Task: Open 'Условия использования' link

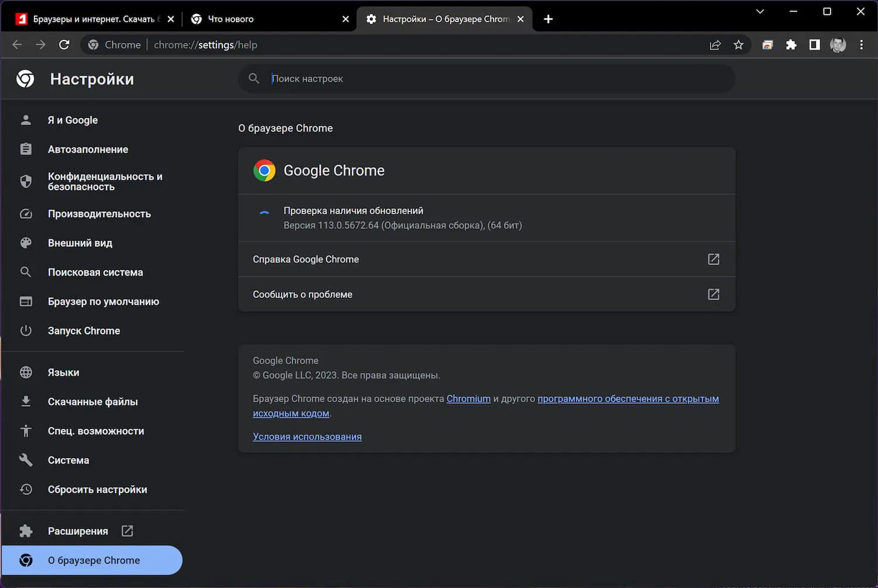Action: click(307, 437)
